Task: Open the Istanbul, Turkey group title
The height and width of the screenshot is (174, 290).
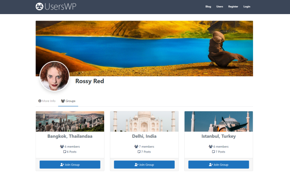Action: pyautogui.click(x=219, y=136)
